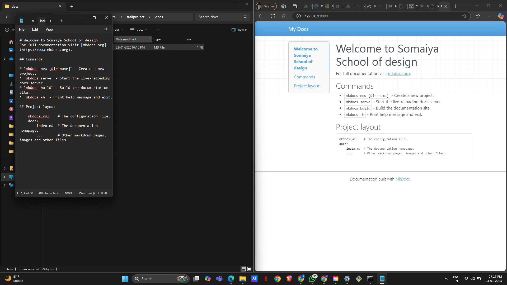Screen dimensions: 507x285
Task: Click Sign in button in browser
Action: coord(266,6)
